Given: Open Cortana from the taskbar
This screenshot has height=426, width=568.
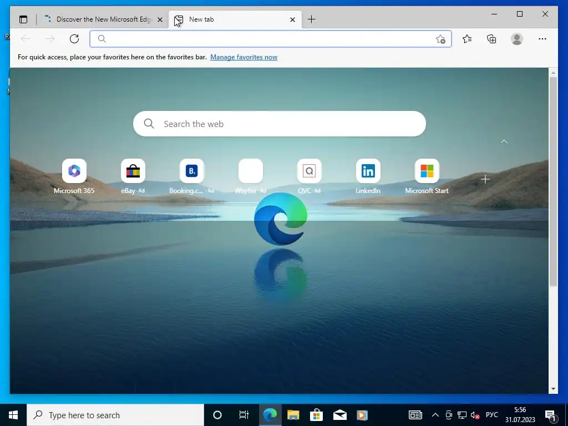Looking at the screenshot, I should [217, 415].
